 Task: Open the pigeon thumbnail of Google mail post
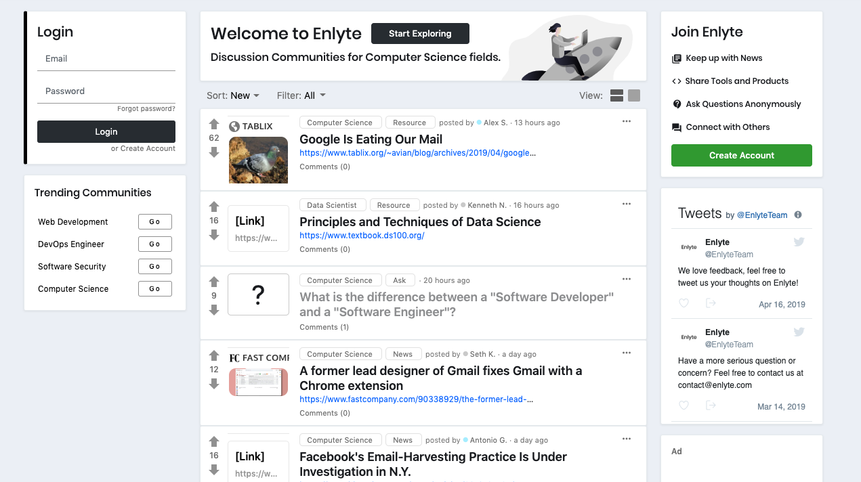click(x=258, y=160)
